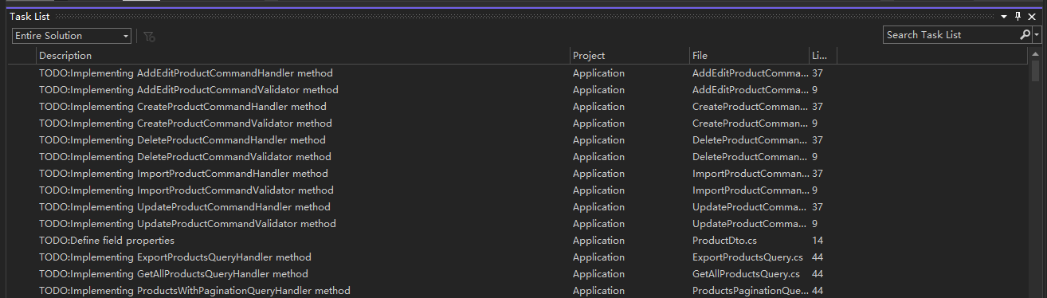Select the DeleteProductCommandValidator TODO row

[518, 157]
